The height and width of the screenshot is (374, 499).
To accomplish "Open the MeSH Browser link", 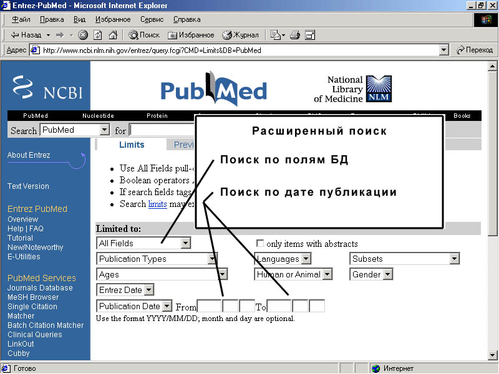I will pos(33,297).
